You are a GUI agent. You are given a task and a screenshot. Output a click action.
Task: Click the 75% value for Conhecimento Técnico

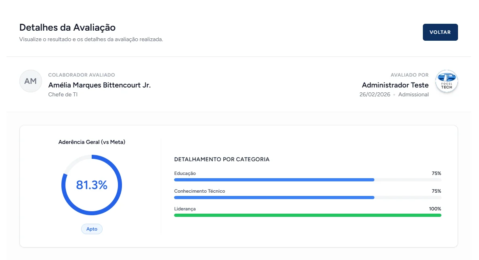[x=437, y=191]
